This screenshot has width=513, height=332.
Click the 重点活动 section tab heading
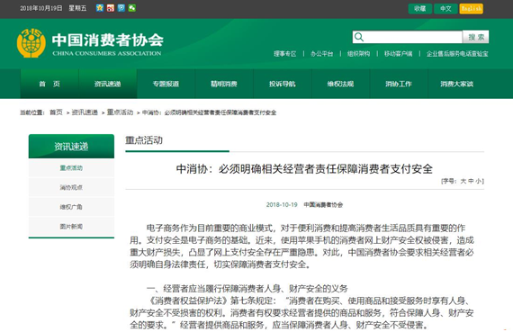click(144, 140)
